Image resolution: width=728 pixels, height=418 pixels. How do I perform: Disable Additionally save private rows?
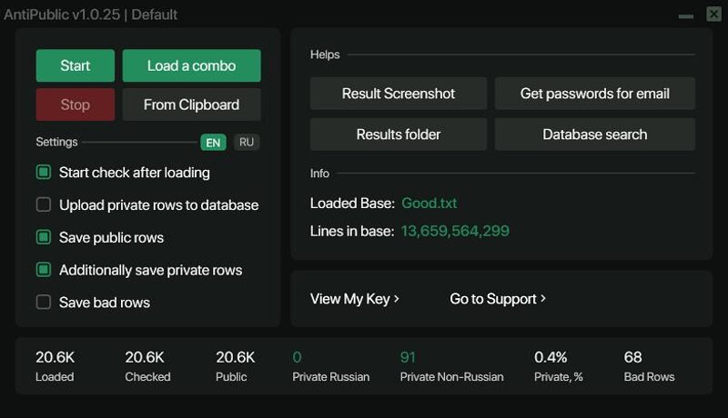click(x=44, y=270)
